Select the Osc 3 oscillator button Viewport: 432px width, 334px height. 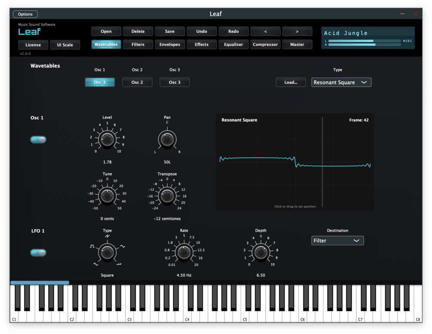pos(175,82)
